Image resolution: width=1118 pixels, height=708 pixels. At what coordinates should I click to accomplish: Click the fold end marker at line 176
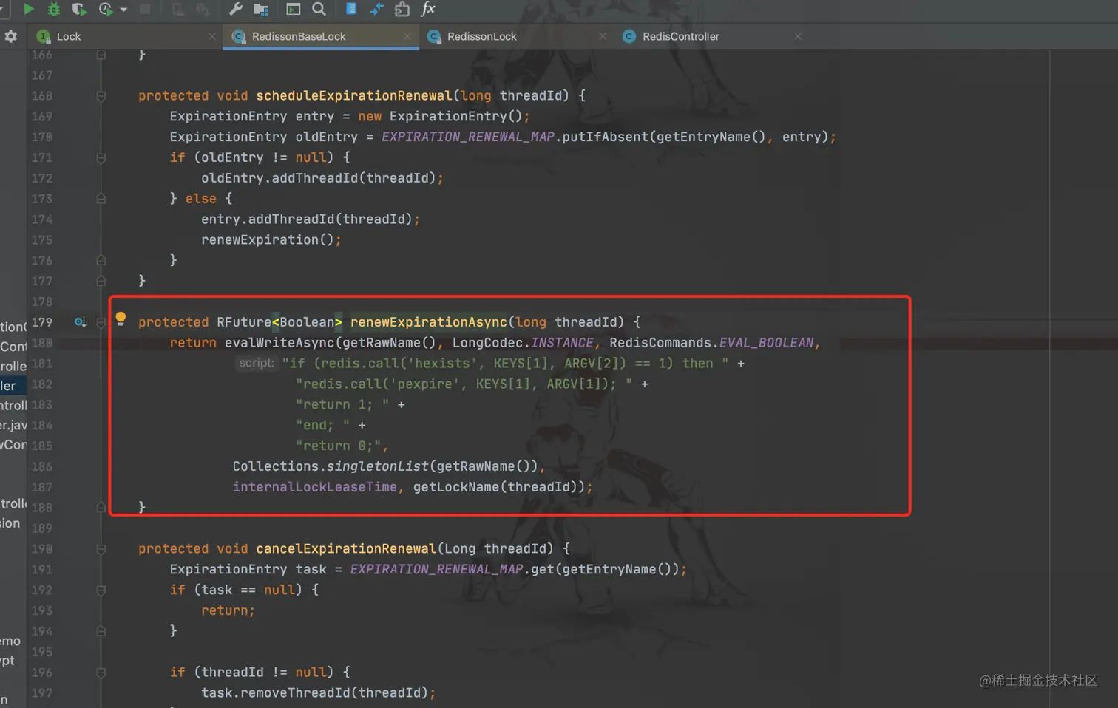101,260
